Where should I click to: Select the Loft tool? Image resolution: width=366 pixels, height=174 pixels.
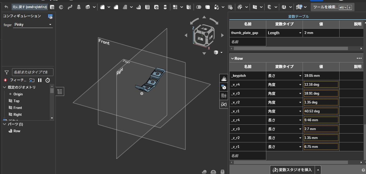(79, 7)
